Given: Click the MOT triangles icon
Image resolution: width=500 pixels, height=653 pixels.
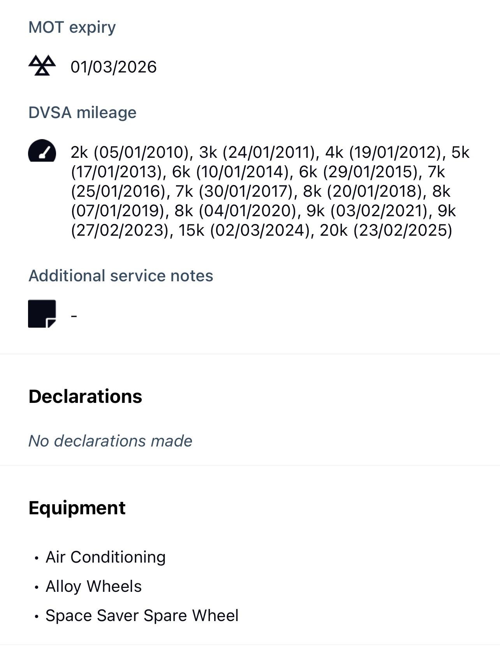Looking at the screenshot, I should click(x=42, y=65).
